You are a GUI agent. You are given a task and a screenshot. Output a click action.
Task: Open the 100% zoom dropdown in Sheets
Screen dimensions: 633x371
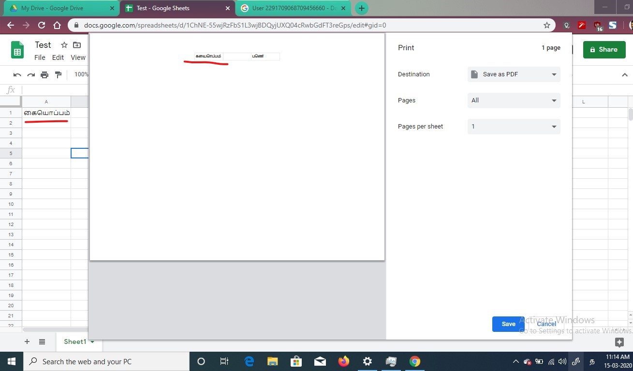[x=81, y=74]
